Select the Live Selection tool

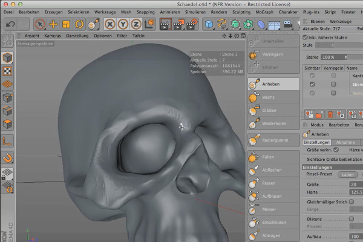tap(40, 24)
